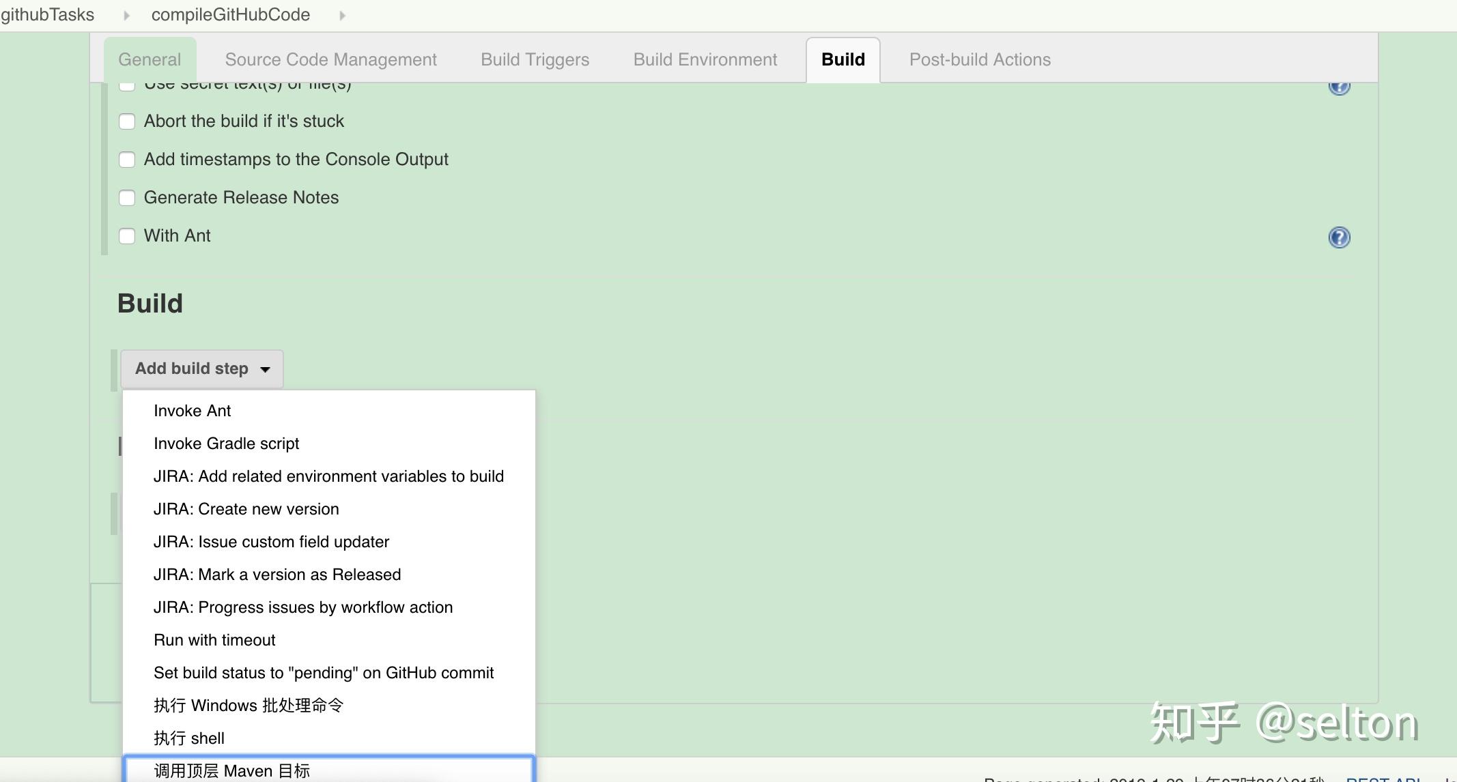Viewport: 1457px width, 782px height.
Task: Choose Invoke Gradle script option
Action: point(226,444)
